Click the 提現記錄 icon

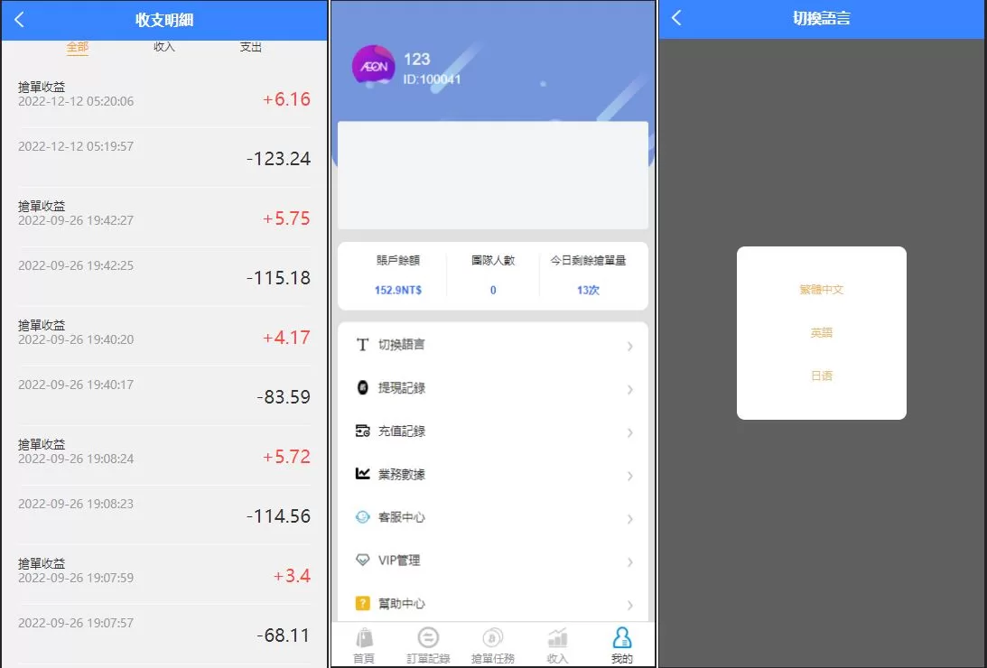[363, 387]
